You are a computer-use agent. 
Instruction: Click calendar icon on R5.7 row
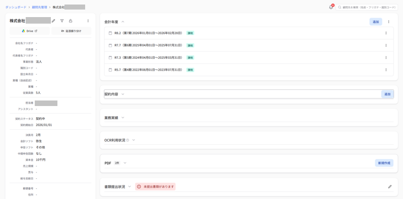click(x=110, y=70)
